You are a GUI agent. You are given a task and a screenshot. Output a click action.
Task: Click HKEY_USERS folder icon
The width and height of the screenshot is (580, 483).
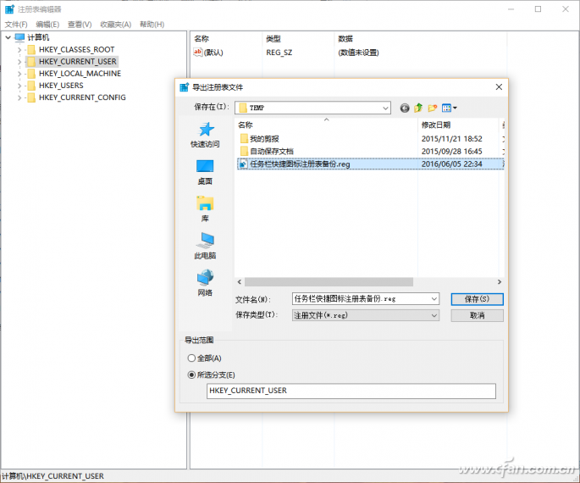coord(32,86)
